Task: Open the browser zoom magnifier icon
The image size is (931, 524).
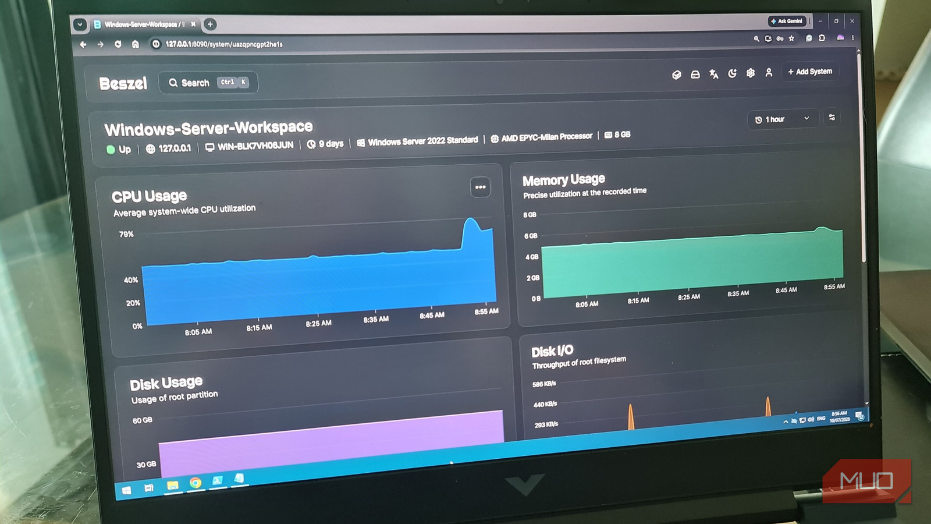Action: [756, 38]
